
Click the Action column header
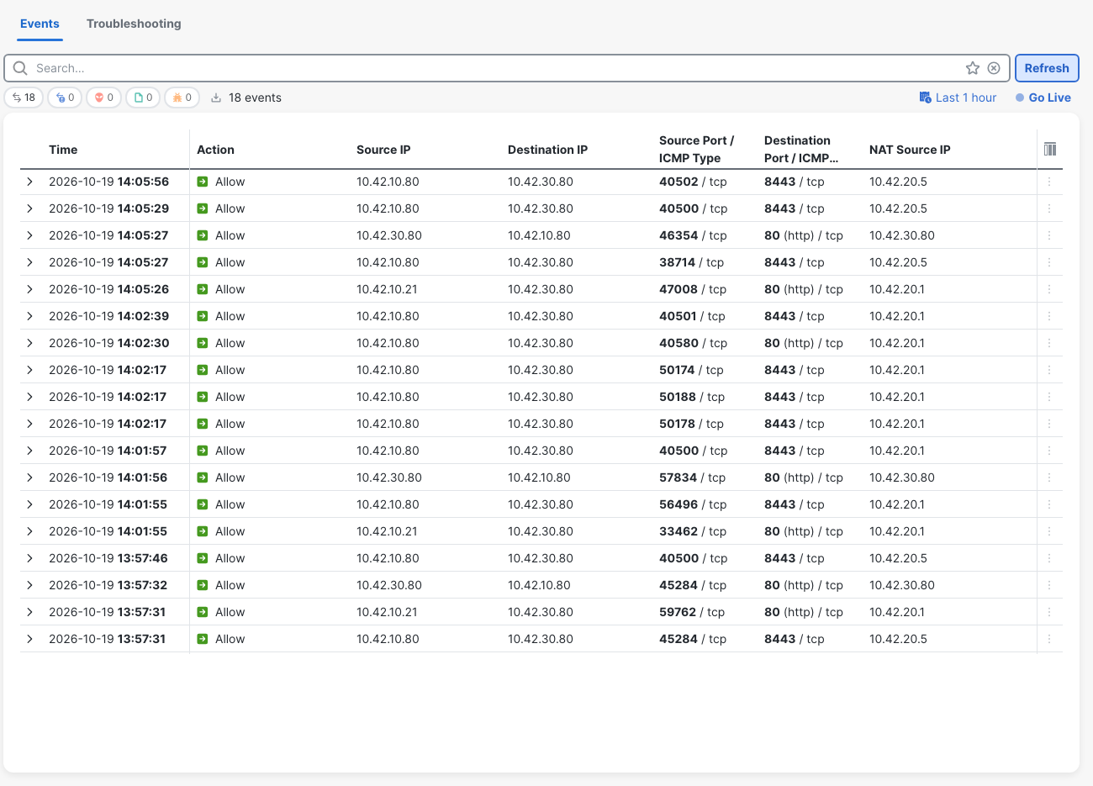(215, 150)
